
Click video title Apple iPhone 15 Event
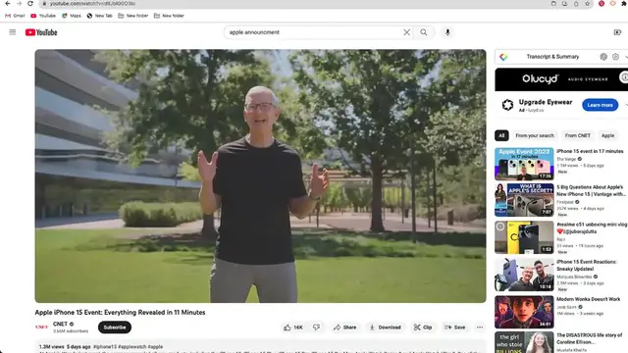[x=120, y=312]
